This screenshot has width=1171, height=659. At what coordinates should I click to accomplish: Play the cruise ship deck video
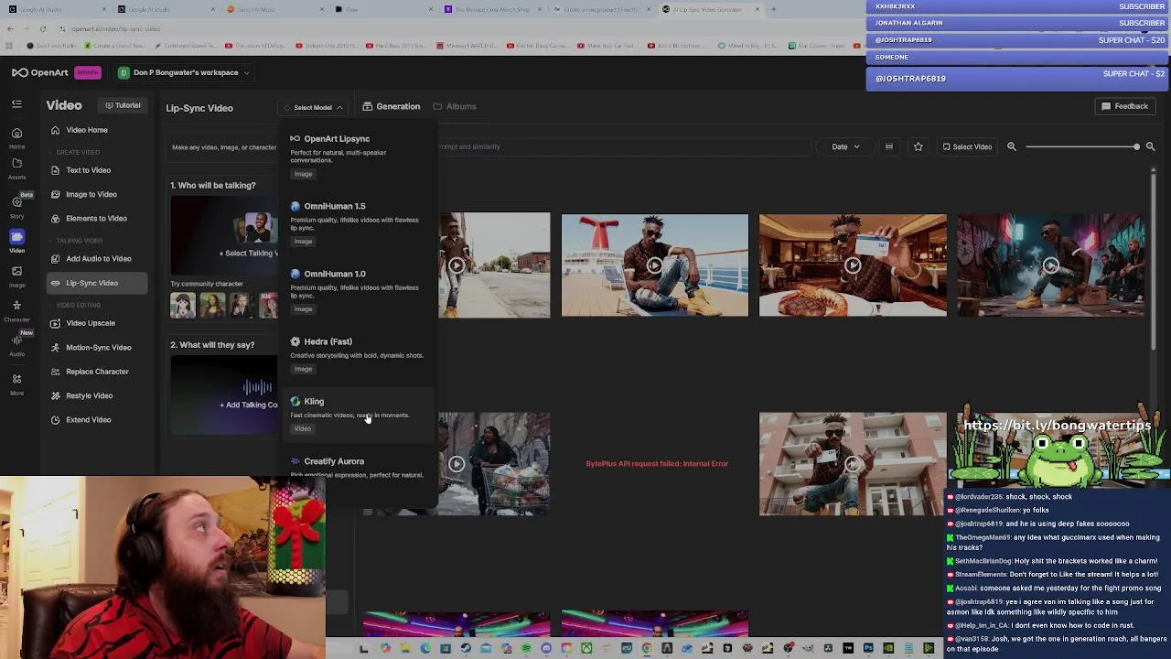tap(654, 265)
